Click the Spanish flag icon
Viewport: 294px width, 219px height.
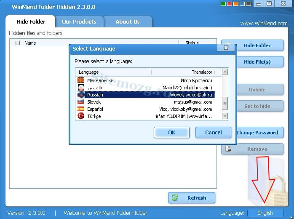click(81, 109)
